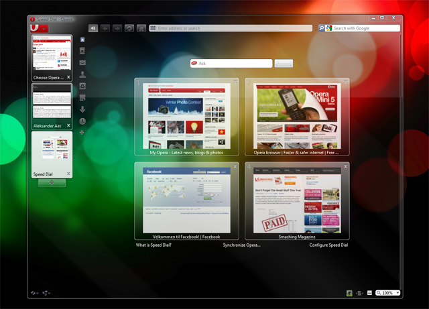The height and width of the screenshot is (309, 429).
Task: Toggle the show images status bar icon
Action: [369, 293]
